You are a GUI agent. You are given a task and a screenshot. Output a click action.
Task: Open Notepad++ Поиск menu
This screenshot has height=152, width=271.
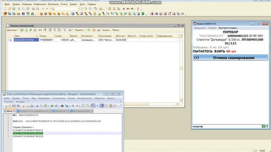[x=26, y=98]
